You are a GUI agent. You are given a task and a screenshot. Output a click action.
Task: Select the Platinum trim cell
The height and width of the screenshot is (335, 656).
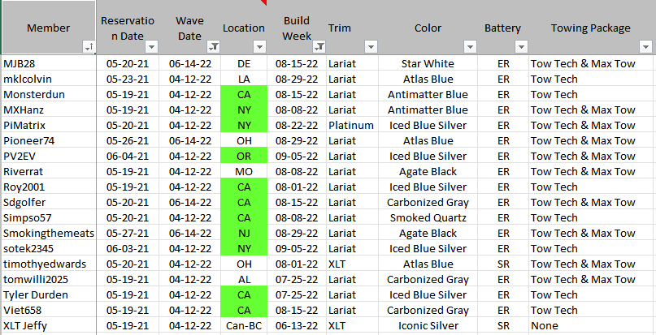coord(351,125)
